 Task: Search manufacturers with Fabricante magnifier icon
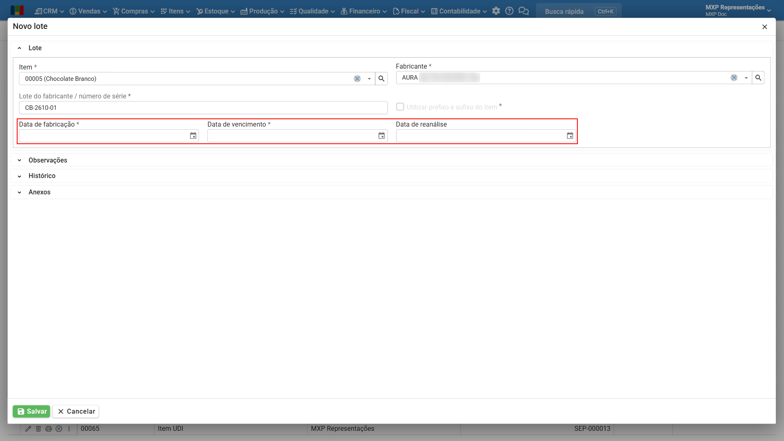pos(758,78)
